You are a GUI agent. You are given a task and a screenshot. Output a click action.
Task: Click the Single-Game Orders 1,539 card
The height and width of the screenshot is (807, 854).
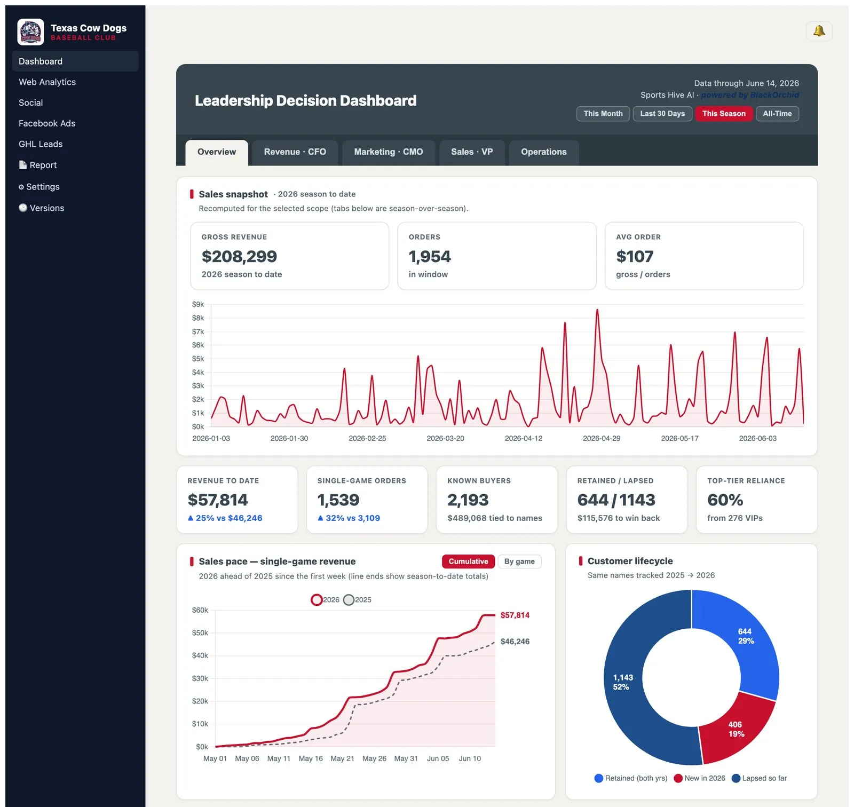[367, 500]
